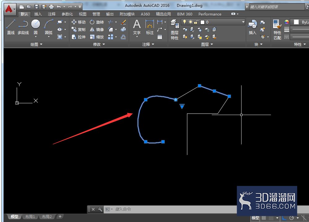
Task: Open the 布局1 layout tab
Action: [x=30, y=216]
